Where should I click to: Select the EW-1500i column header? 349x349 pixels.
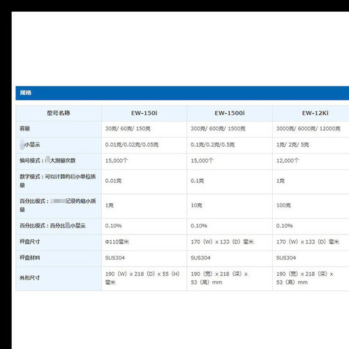(x=230, y=113)
